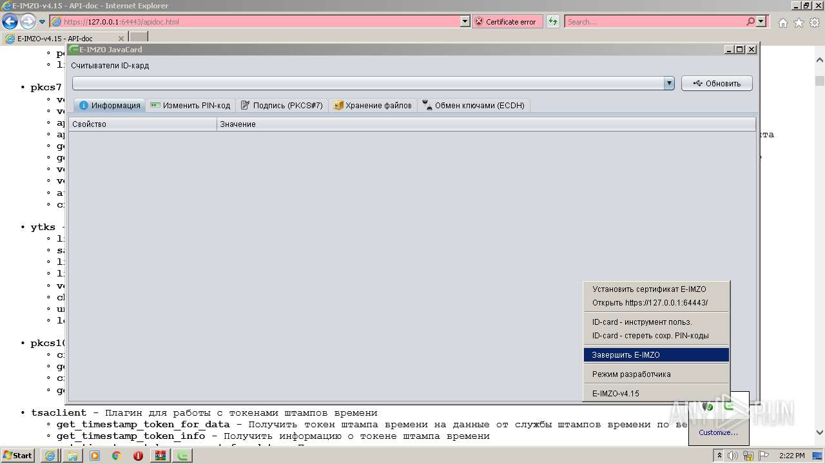The image size is (825, 464).
Task: Click the search magnifier icon
Action: click(751, 22)
